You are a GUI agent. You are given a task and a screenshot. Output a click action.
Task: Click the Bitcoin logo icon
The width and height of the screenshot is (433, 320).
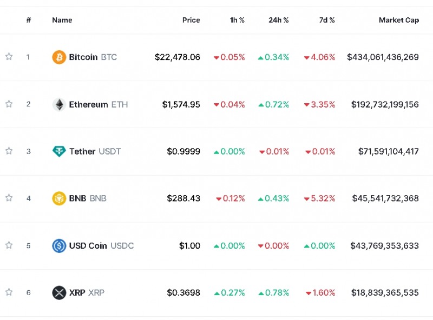pyautogui.click(x=59, y=57)
